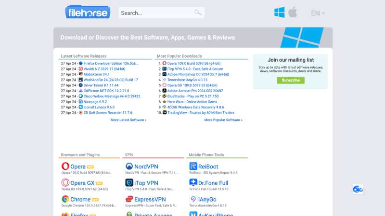The image size is (385, 216).
Task: Click the iTop VPN shield icon
Action: [129, 183]
